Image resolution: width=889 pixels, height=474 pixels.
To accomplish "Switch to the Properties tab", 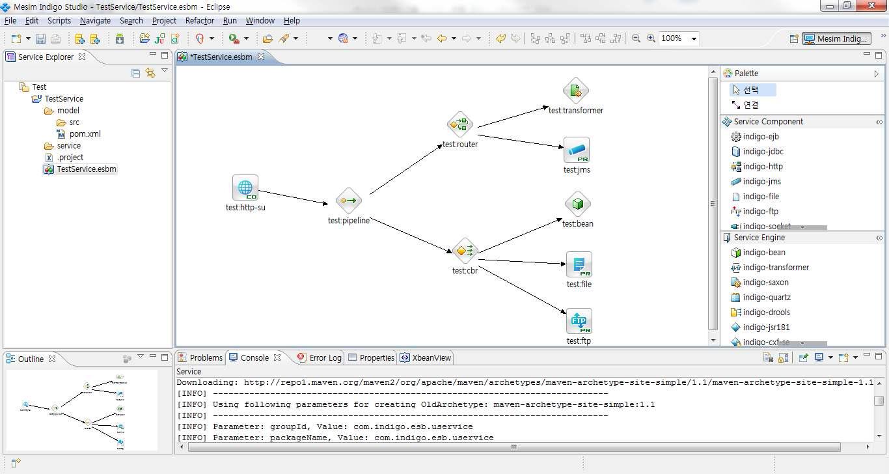I will click(371, 357).
